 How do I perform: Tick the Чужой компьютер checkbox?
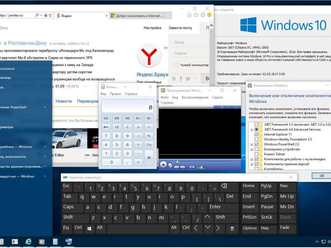(x=176, y=65)
